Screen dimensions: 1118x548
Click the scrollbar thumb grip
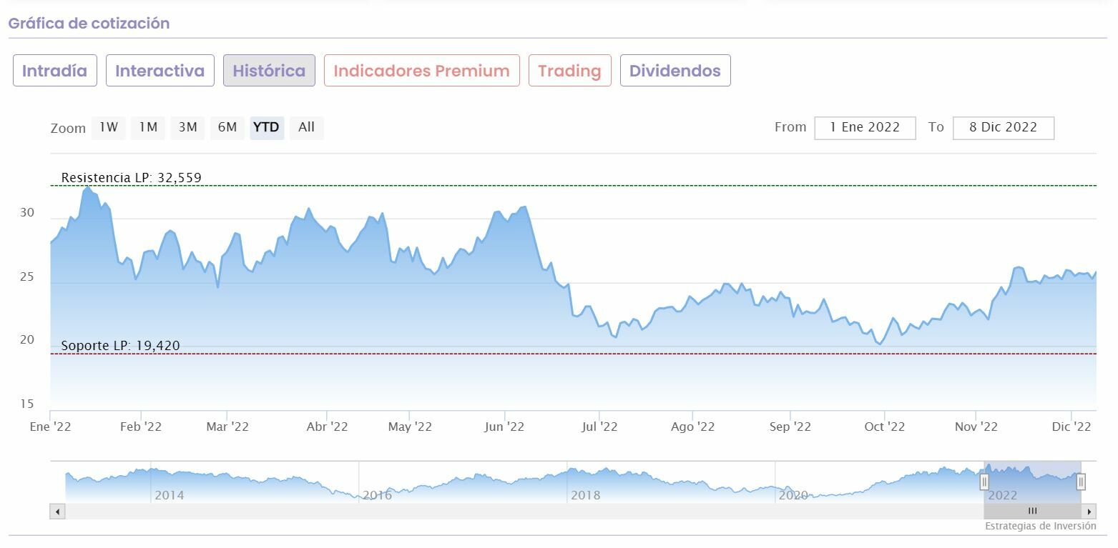point(1032,512)
